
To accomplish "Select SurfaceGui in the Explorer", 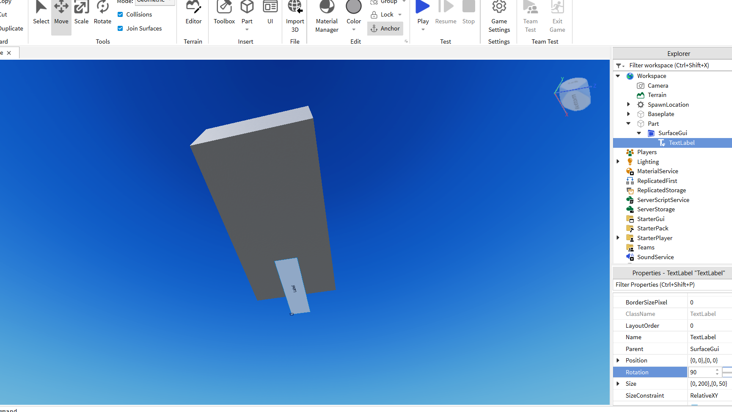I will pyautogui.click(x=672, y=133).
